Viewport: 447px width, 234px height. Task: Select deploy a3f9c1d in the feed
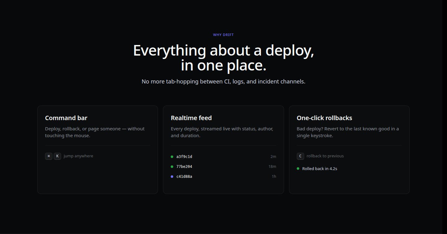223,157
